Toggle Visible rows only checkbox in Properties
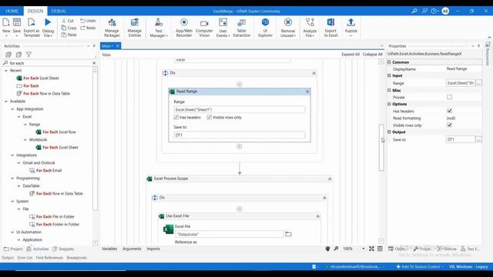 [449, 125]
